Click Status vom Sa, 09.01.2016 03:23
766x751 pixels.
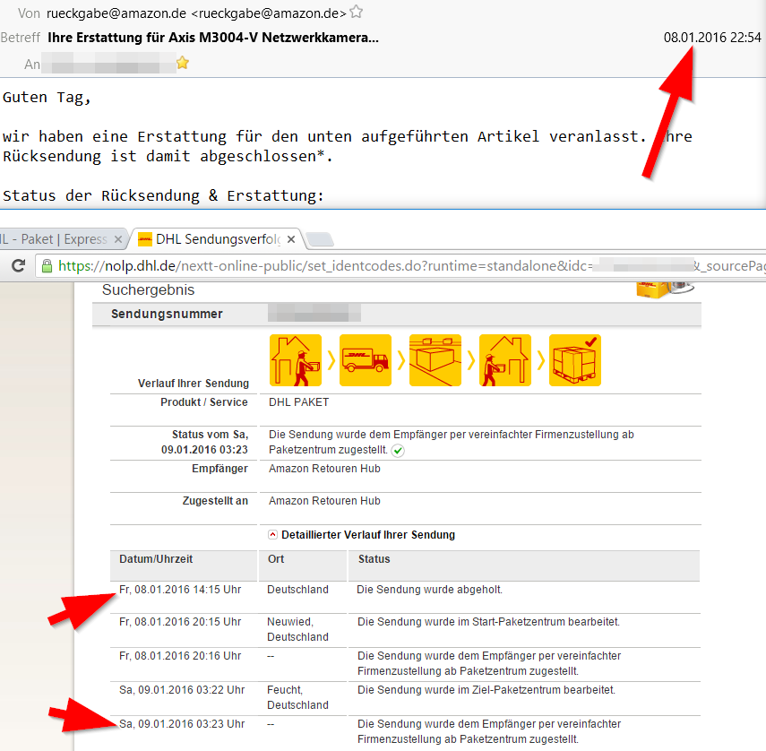[x=204, y=442]
